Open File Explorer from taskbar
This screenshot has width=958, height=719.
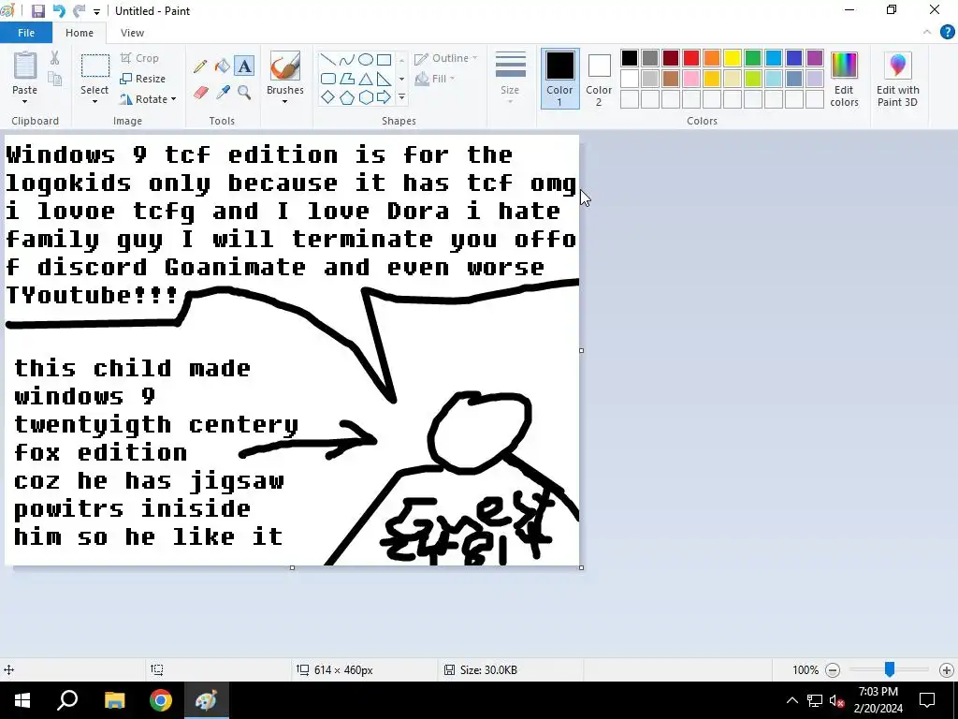click(115, 700)
